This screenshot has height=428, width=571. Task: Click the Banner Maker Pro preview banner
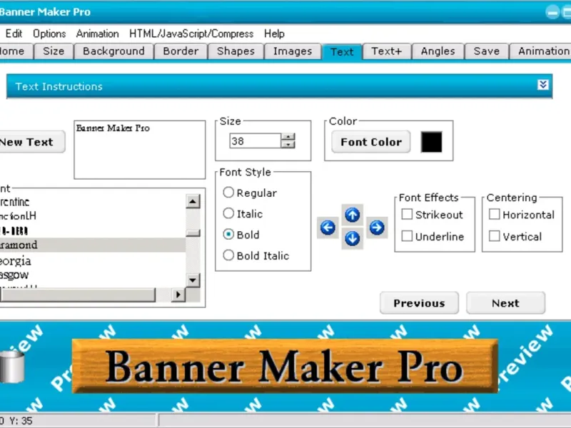click(285, 366)
